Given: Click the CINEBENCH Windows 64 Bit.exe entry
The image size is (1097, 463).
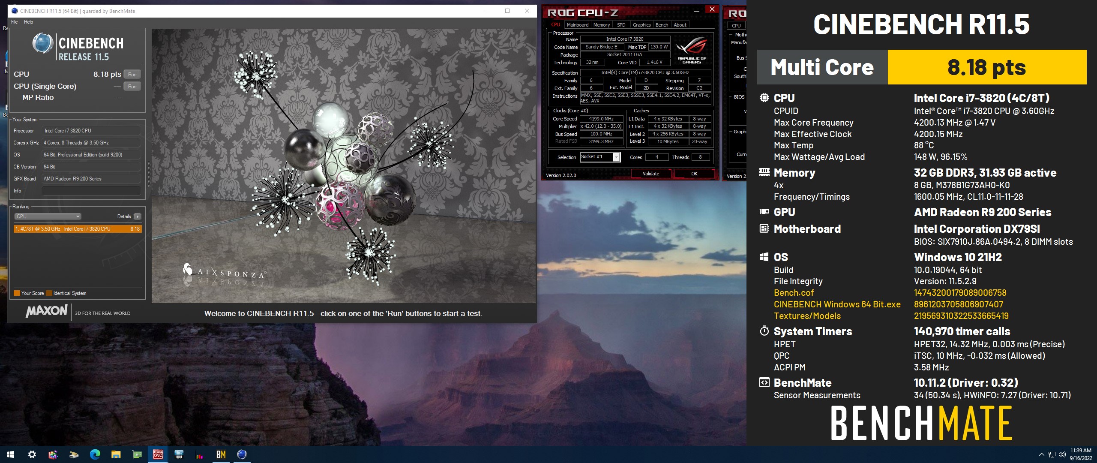Looking at the screenshot, I should pos(837,304).
